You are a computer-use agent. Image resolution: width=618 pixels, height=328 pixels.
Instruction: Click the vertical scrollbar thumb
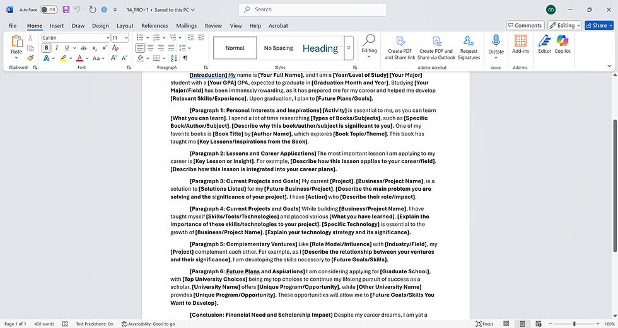[x=614, y=186]
